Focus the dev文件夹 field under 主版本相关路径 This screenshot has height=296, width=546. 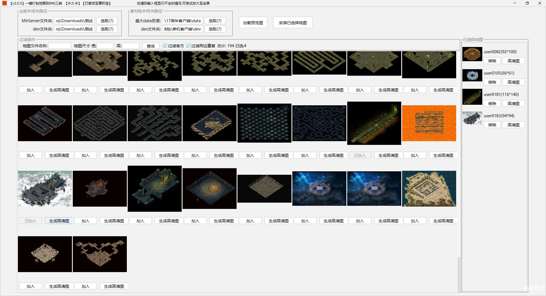(75, 29)
